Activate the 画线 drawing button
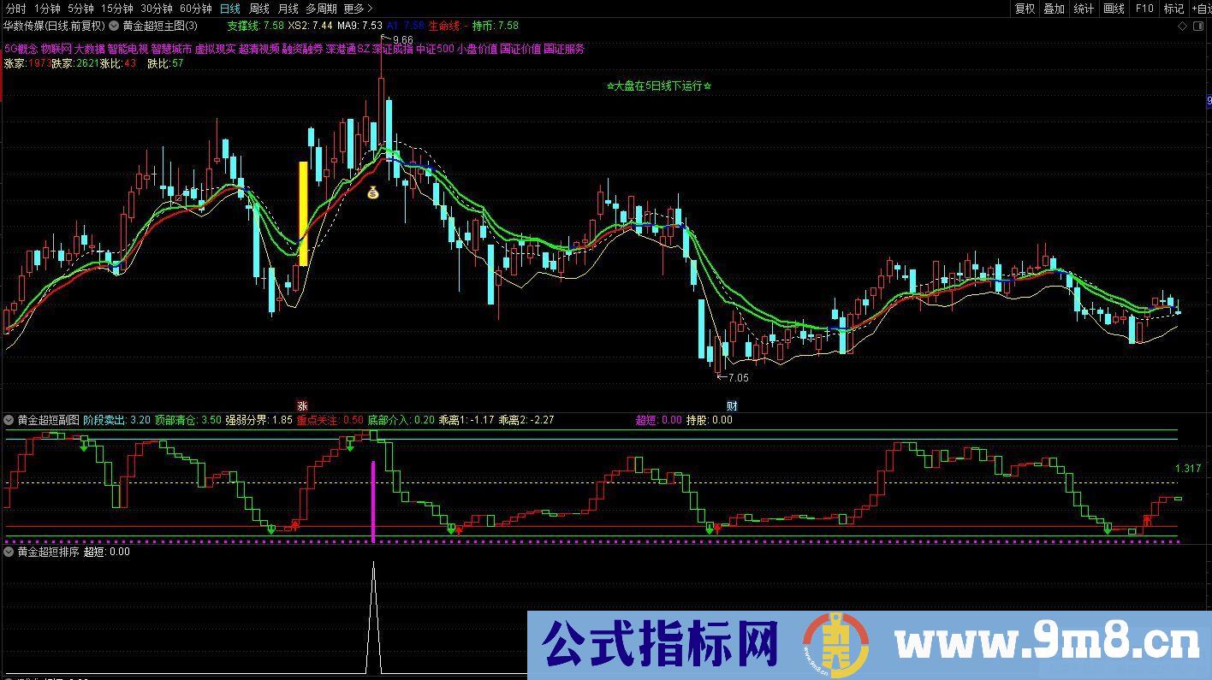This screenshot has width=1212, height=680. [x=1114, y=9]
